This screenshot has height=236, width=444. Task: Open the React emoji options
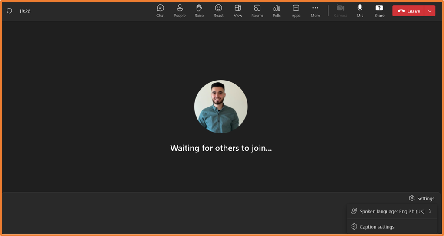[218, 11]
